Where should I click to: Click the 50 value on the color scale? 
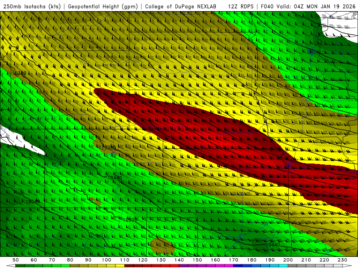[x=16, y=260]
